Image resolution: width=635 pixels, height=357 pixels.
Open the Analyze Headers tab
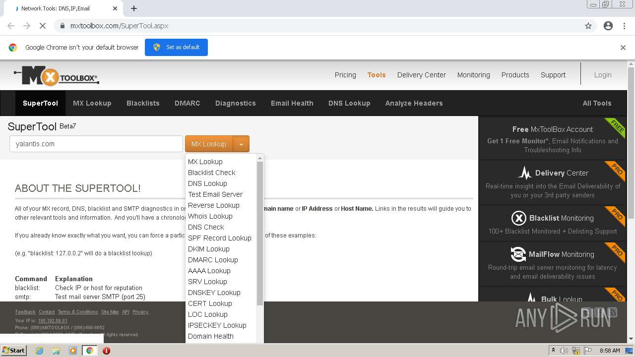(x=414, y=103)
